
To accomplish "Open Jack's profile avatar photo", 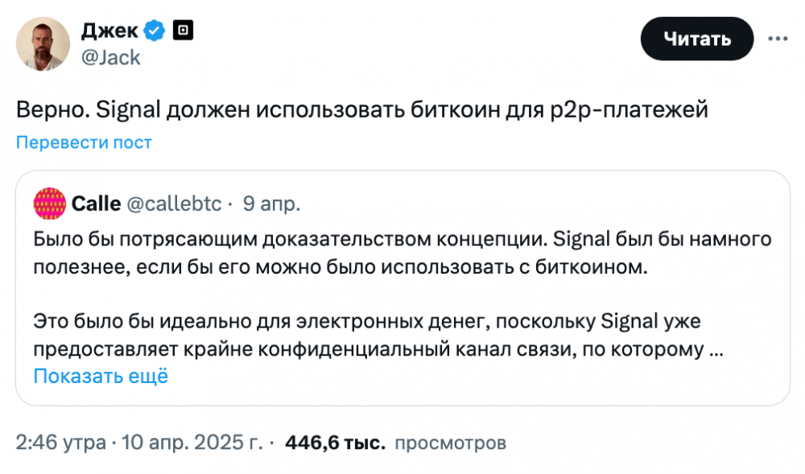I will coord(43,43).
